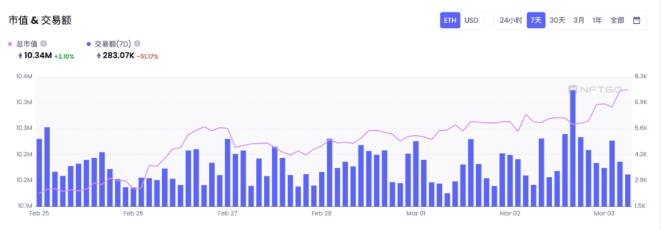Click the 市值 & 交易额 chart title

[x=40, y=20]
